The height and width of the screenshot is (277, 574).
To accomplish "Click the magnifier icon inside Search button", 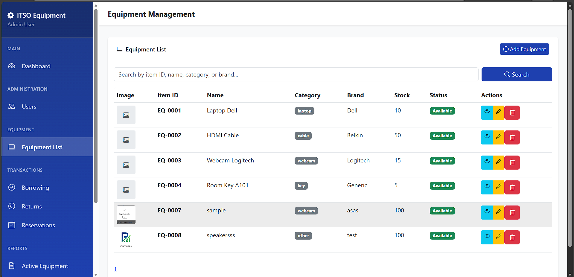I will (x=507, y=74).
